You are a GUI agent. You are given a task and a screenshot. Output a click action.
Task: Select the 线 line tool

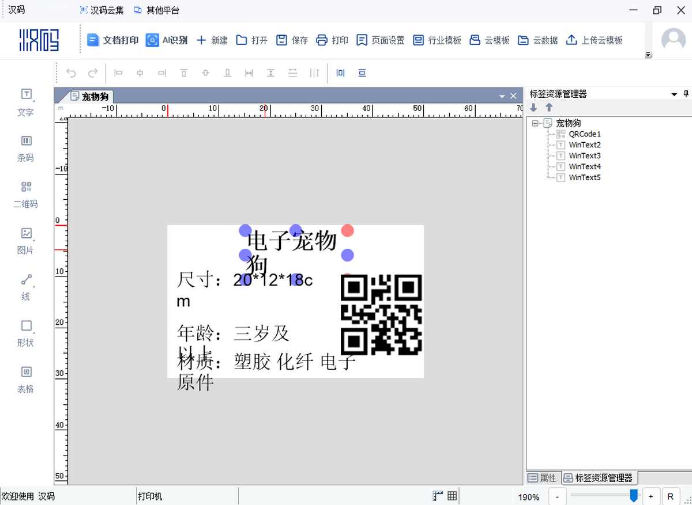[x=26, y=287]
